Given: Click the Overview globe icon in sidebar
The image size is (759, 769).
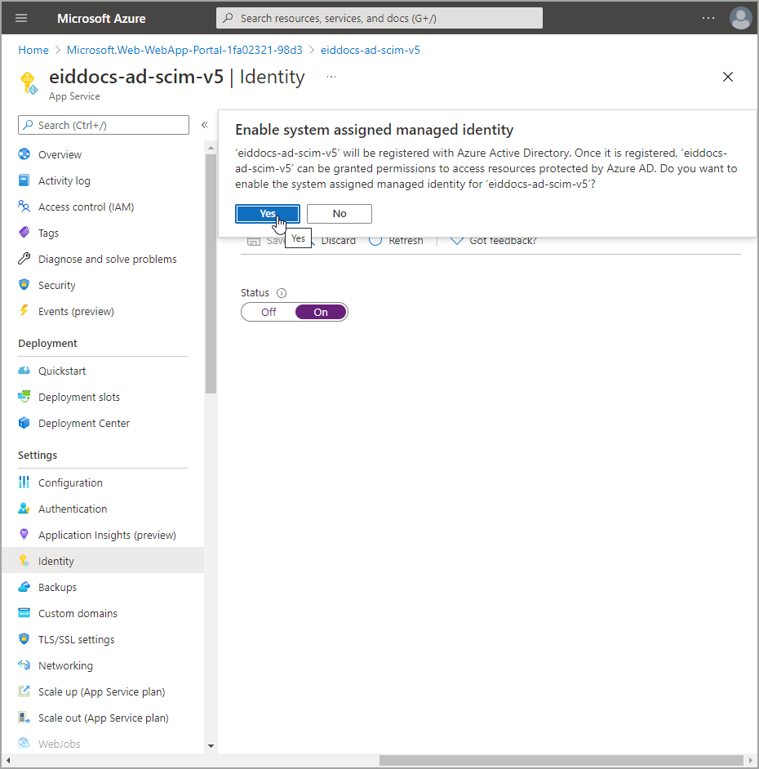Looking at the screenshot, I should [24, 154].
